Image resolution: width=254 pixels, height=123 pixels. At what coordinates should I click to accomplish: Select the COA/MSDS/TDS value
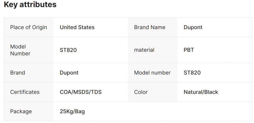pos(81,92)
